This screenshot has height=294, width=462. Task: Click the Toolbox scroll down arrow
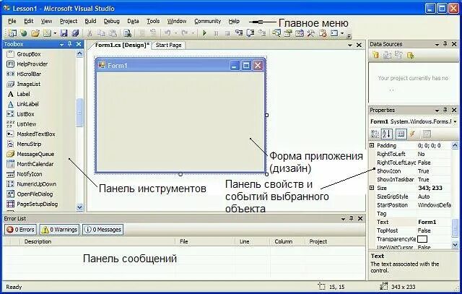[79, 207]
